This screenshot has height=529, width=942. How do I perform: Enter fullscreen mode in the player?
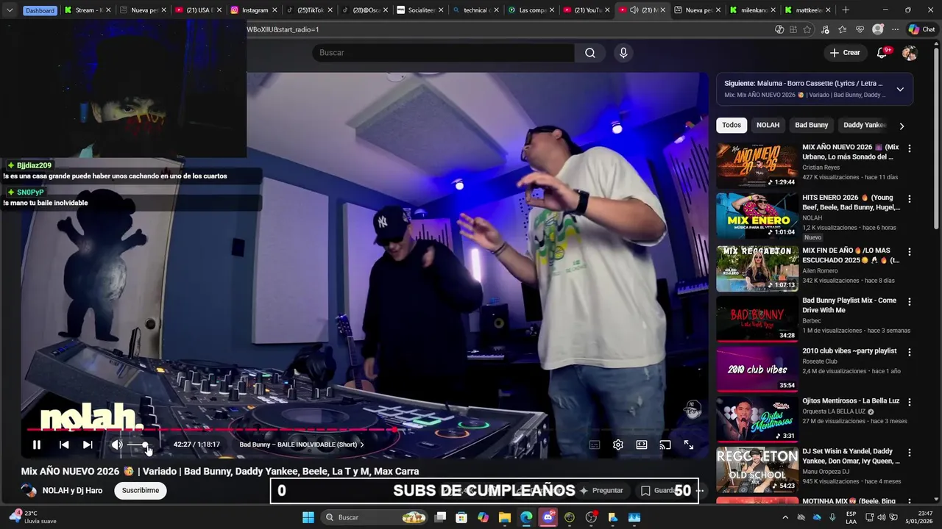(x=689, y=445)
